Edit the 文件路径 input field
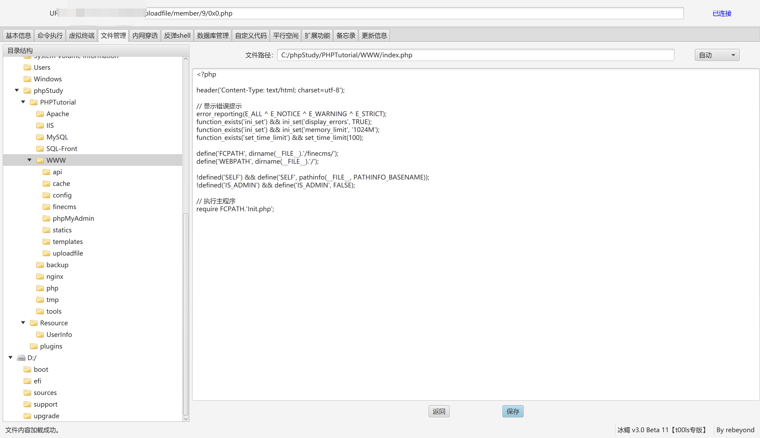The height and width of the screenshot is (438, 760). [x=476, y=55]
